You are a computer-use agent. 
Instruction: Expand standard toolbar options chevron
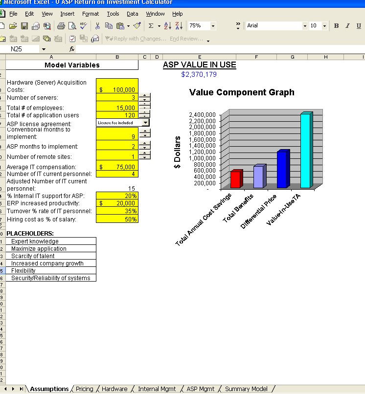tap(238, 25)
